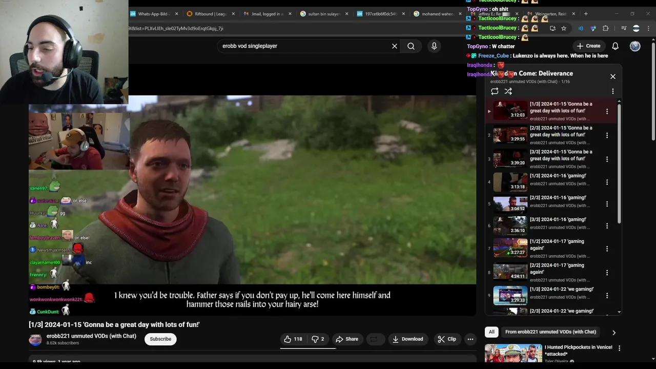Viewport: 656px width, 369px height.
Task: Bookmark this page with star icon
Action: 564,28
